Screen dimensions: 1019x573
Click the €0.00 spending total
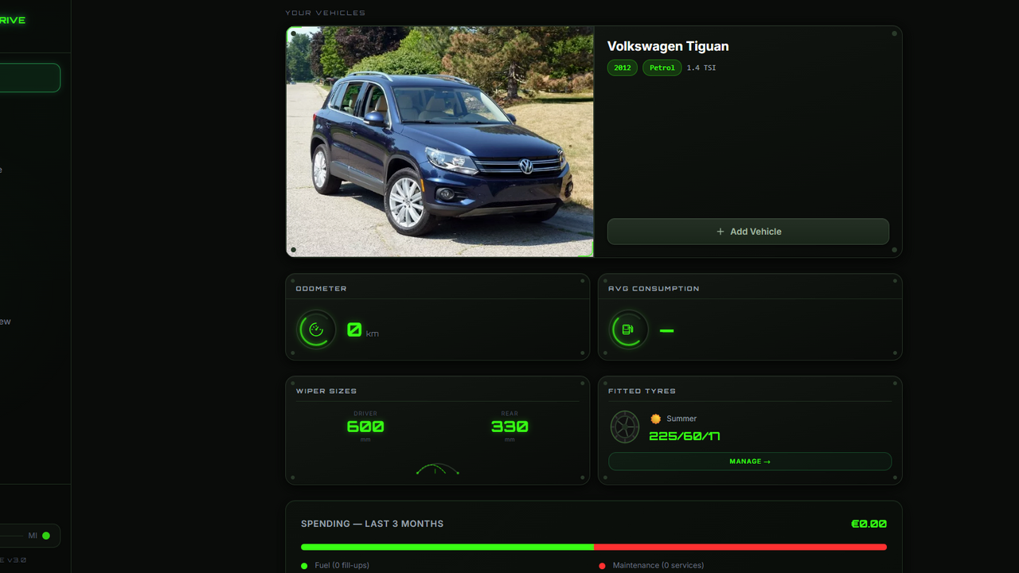coord(869,524)
